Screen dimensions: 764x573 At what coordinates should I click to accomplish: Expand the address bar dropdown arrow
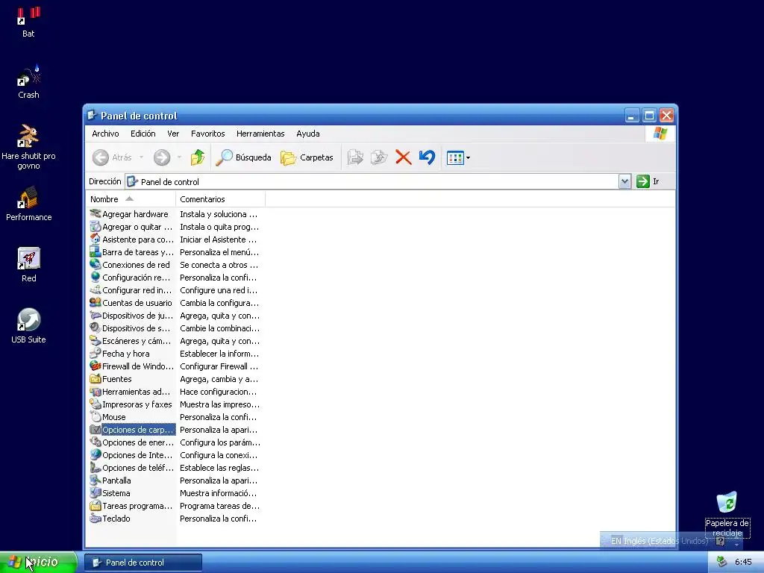[x=624, y=181]
